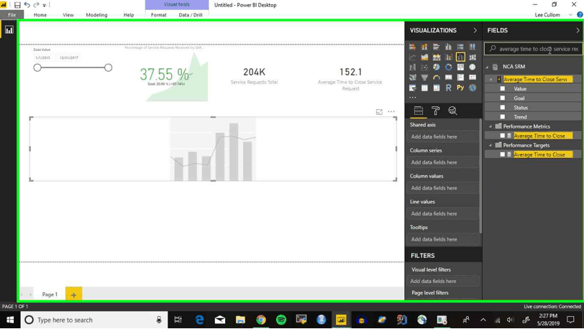The height and width of the screenshot is (329, 584).
Task: Open the Analytics magnifier pane
Action: (x=452, y=111)
